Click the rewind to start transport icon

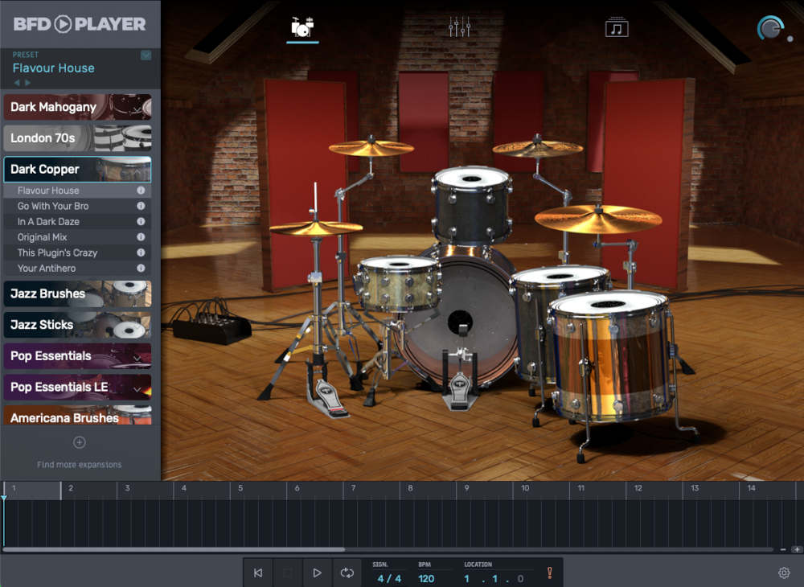click(x=258, y=573)
